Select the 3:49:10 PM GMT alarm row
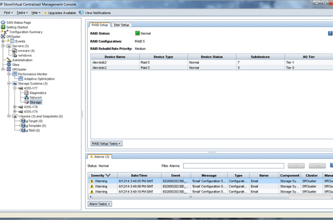Image resolution: width=333 pixels, height=220 pixels. pos(210,191)
